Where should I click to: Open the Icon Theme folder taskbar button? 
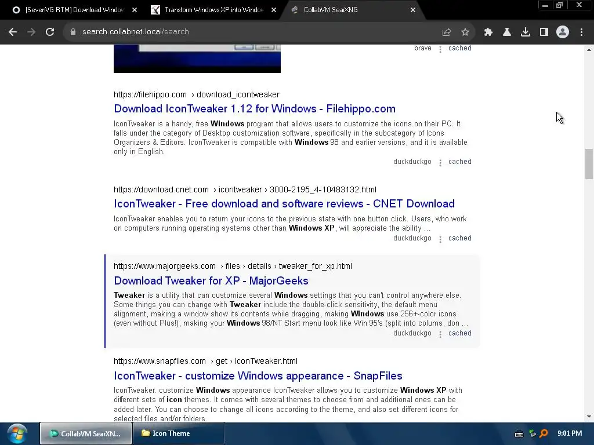point(179,433)
